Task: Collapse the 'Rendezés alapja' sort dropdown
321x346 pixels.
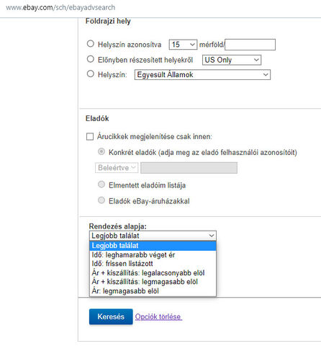Action: click(x=153, y=236)
